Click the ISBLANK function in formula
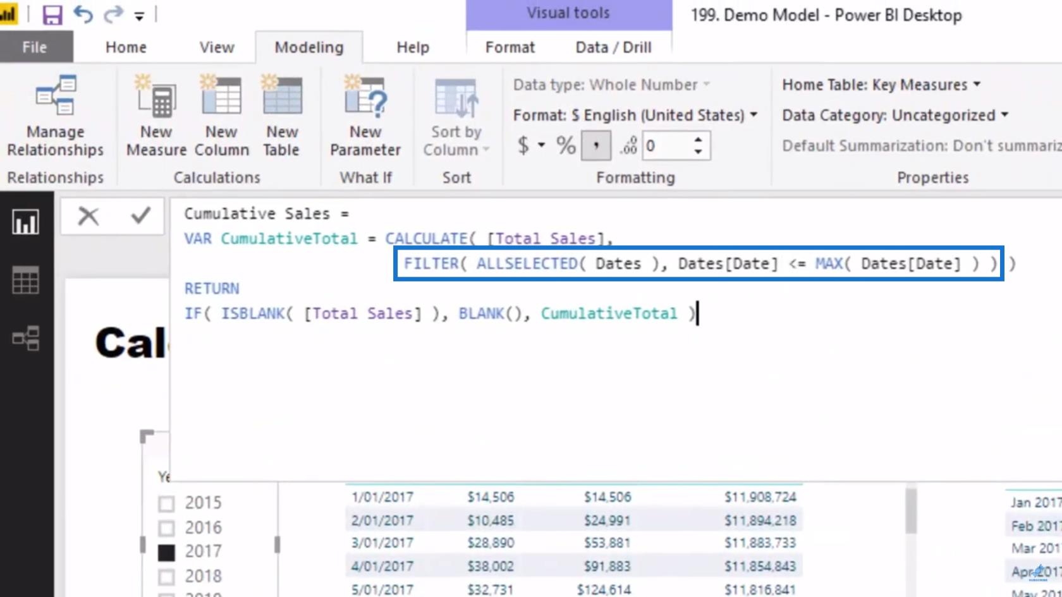The width and height of the screenshot is (1062, 597). pos(253,314)
